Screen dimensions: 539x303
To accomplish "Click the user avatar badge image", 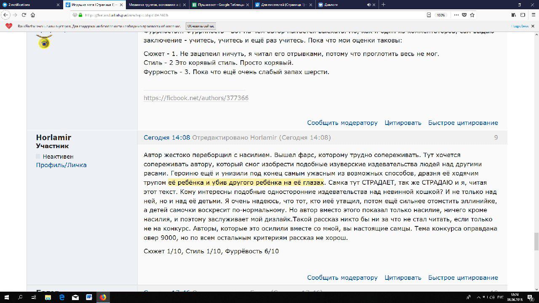I will tap(44, 42).
